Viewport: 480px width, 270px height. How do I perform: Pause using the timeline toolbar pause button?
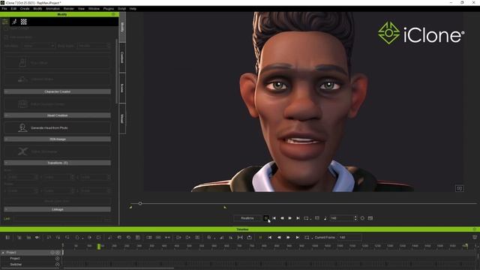click(260, 237)
